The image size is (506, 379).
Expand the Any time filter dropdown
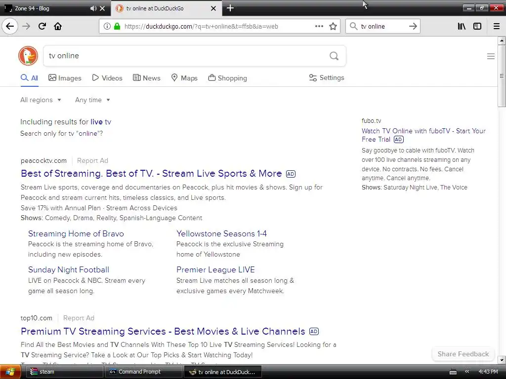click(92, 100)
